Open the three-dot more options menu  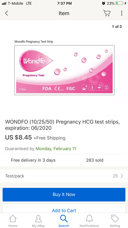click(122, 13)
